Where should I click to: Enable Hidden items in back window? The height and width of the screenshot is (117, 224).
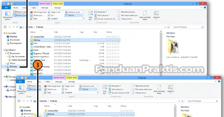(x=119, y=19)
